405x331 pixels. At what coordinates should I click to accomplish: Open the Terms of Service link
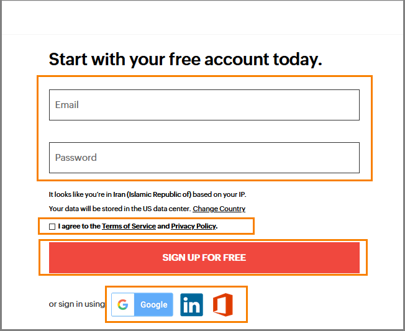(129, 227)
